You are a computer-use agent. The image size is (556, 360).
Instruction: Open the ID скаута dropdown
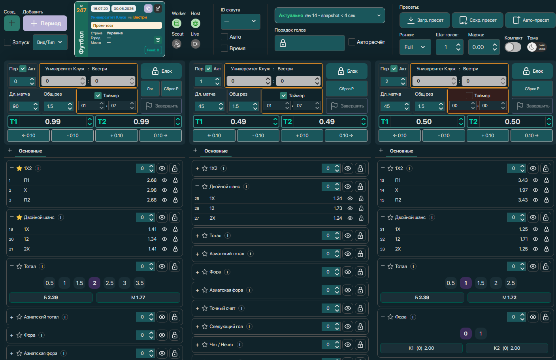click(x=241, y=21)
